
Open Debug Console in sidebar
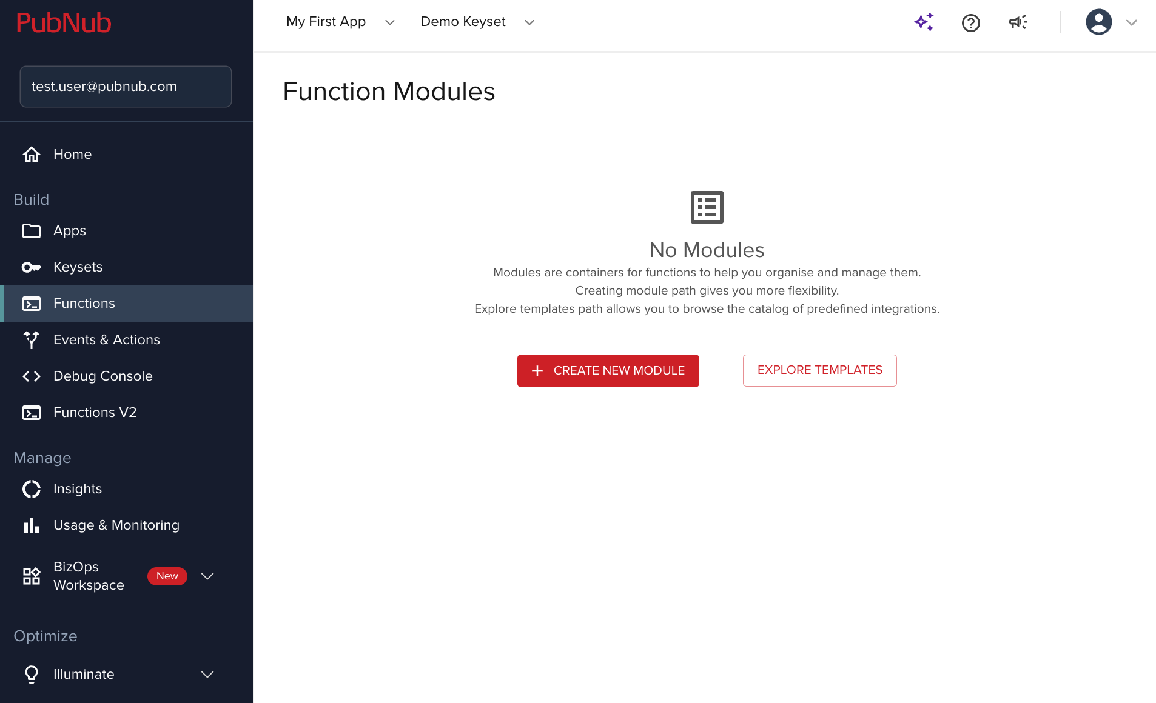click(x=126, y=376)
